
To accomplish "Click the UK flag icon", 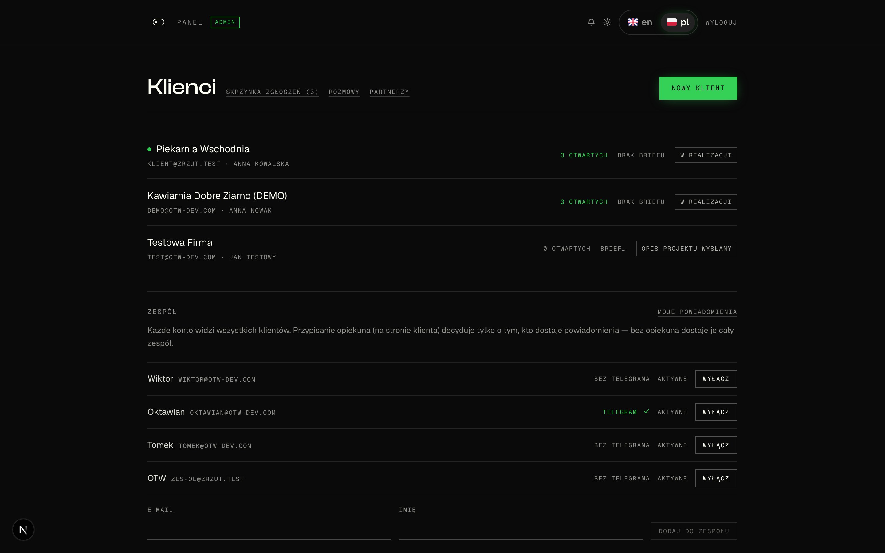I will click(633, 22).
